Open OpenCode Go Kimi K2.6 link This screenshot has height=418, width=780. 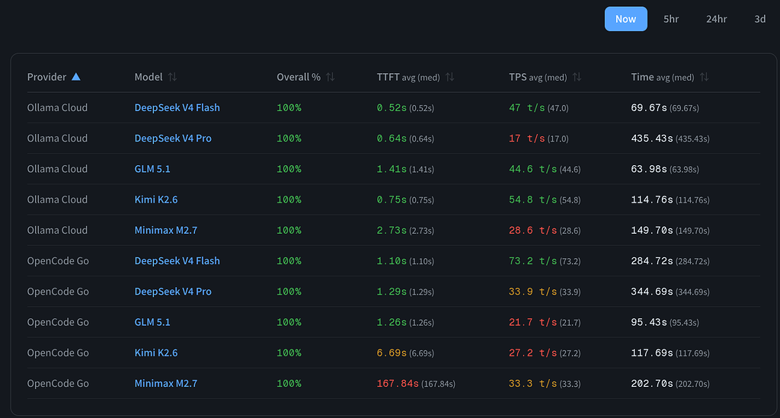pos(155,353)
